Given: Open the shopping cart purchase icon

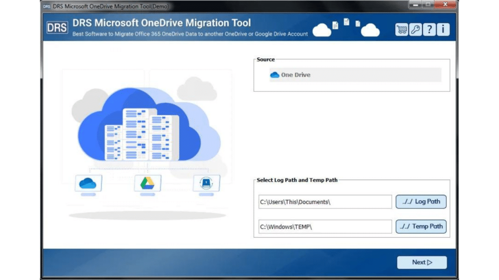Looking at the screenshot, I should click(x=401, y=29).
